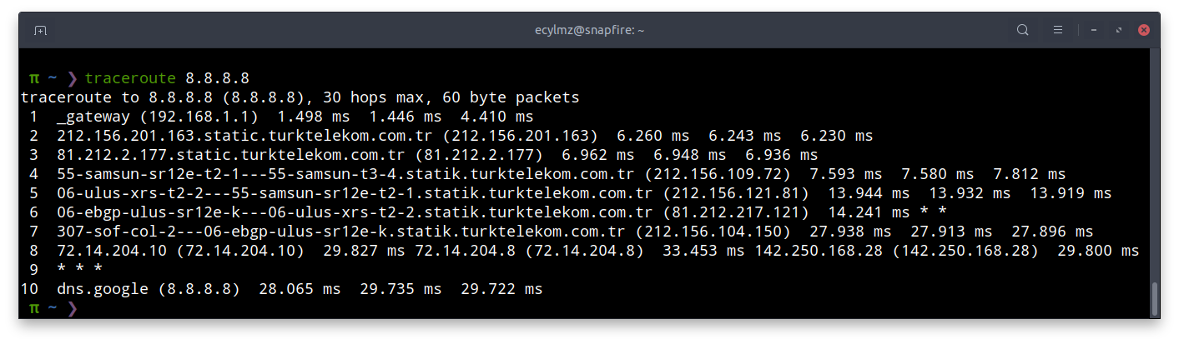Open the hamburger menu in title bar

pyautogui.click(x=1058, y=30)
